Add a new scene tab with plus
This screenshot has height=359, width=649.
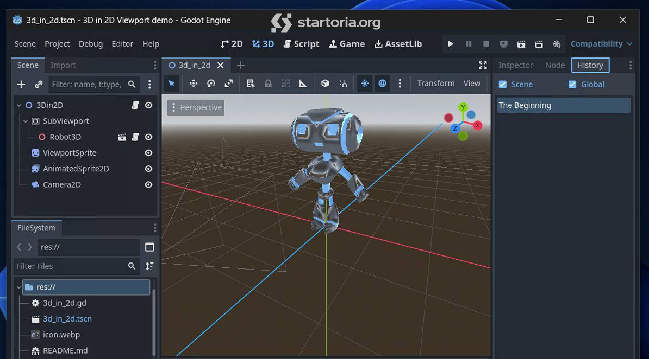click(x=240, y=65)
